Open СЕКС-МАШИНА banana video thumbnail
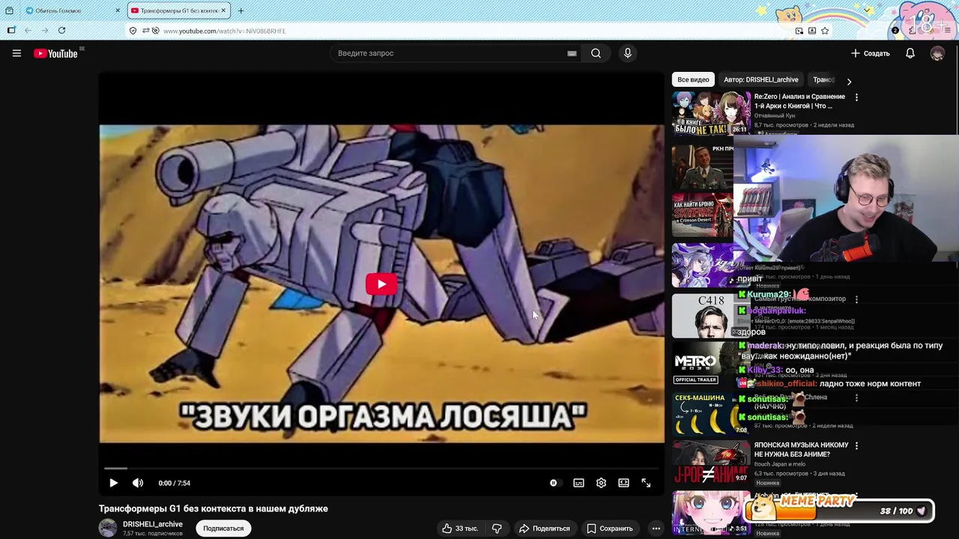Viewport: 959px width, 539px height. click(x=711, y=413)
